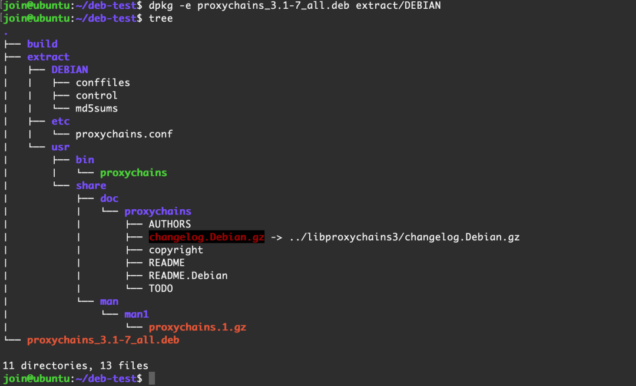Select the 'copyright' file entry
This screenshot has width=636, height=386.
[175, 250]
